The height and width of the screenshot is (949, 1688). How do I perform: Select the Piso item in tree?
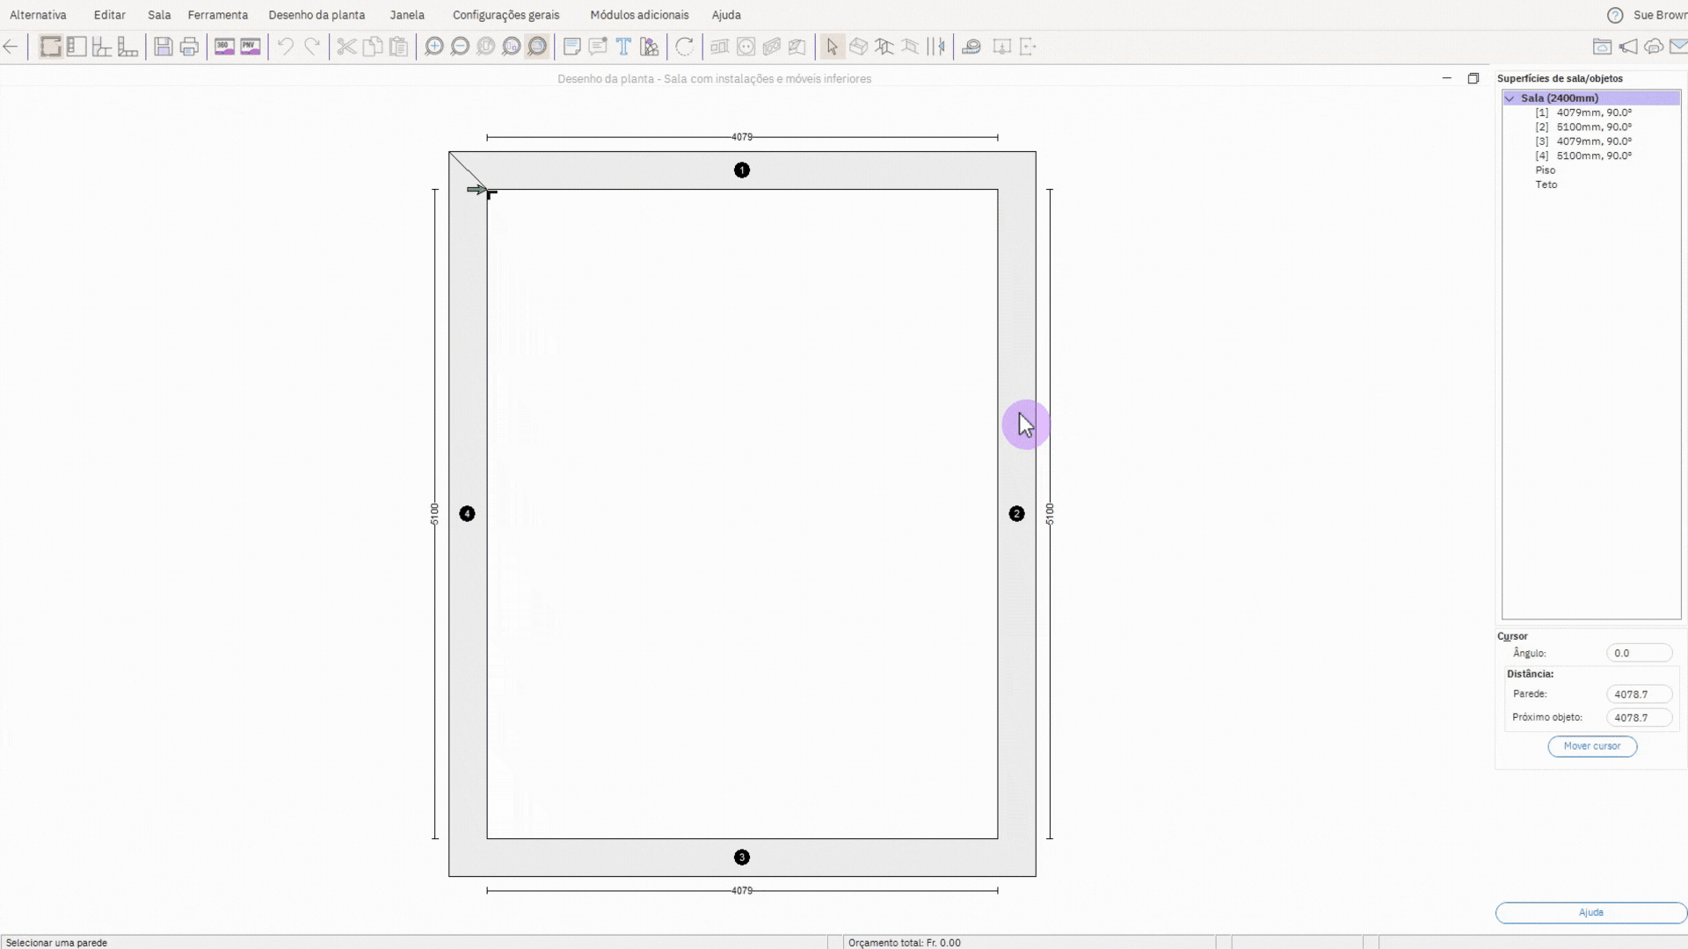(1545, 170)
